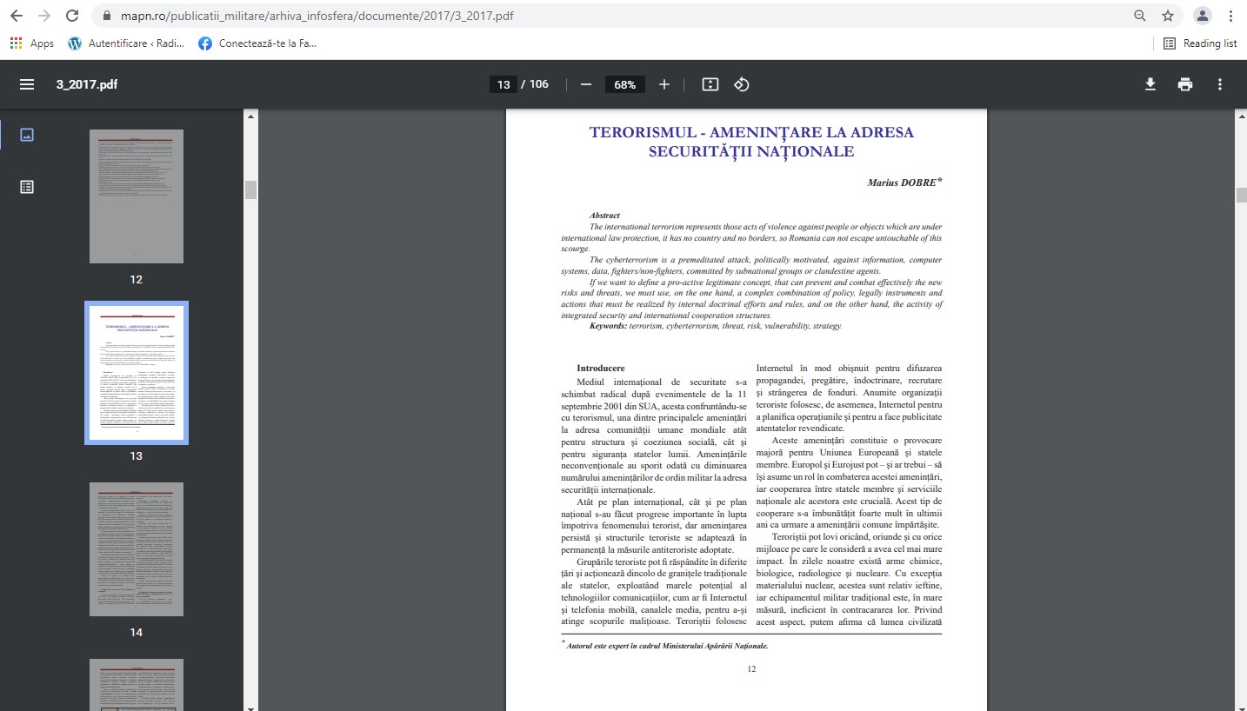Image resolution: width=1247 pixels, height=711 pixels.
Task: Download the PDF file
Action: (1150, 84)
